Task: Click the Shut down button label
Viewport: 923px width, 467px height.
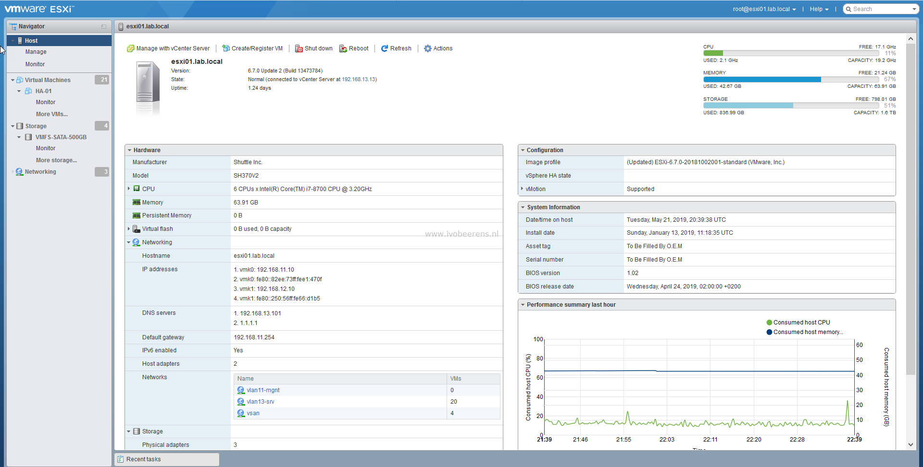Action: tap(319, 48)
